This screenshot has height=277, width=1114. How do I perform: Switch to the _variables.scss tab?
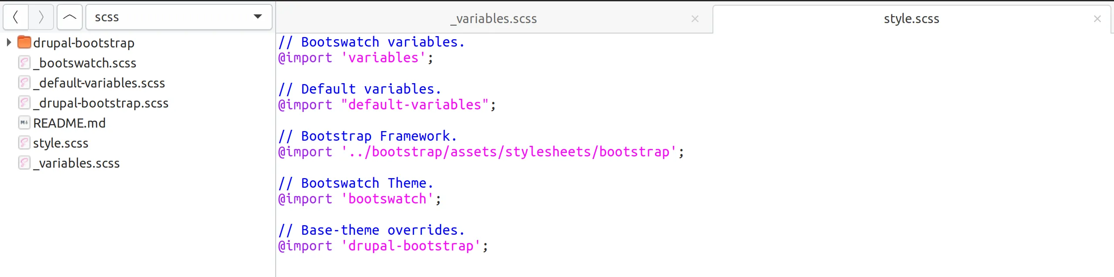pyautogui.click(x=493, y=19)
